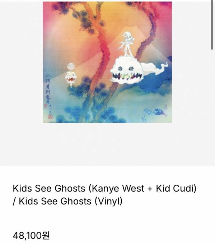Click the blue creature drawn on the cover
This screenshot has height=244, width=215.
156,112
